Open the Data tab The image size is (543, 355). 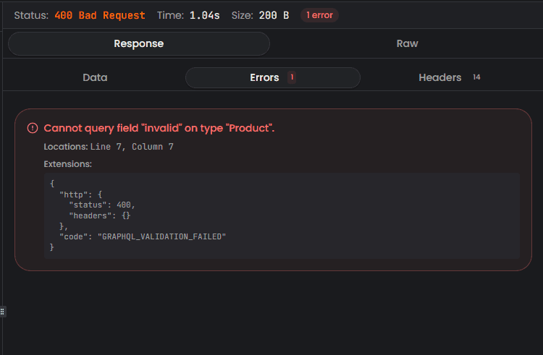click(x=95, y=77)
